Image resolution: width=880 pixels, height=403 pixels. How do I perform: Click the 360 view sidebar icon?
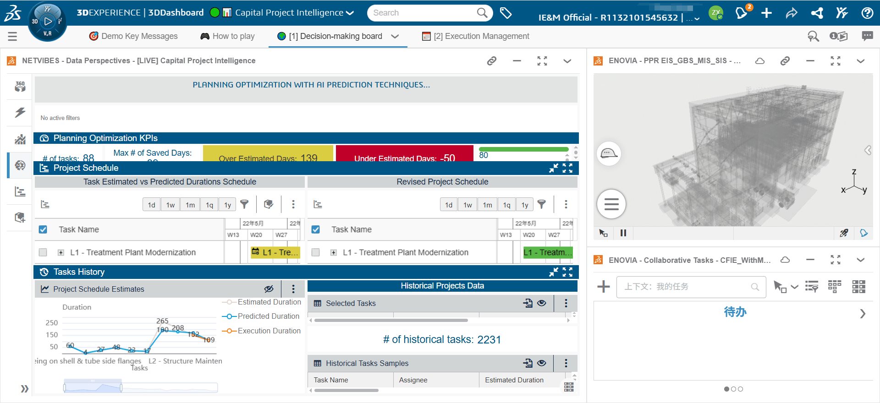coord(20,86)
